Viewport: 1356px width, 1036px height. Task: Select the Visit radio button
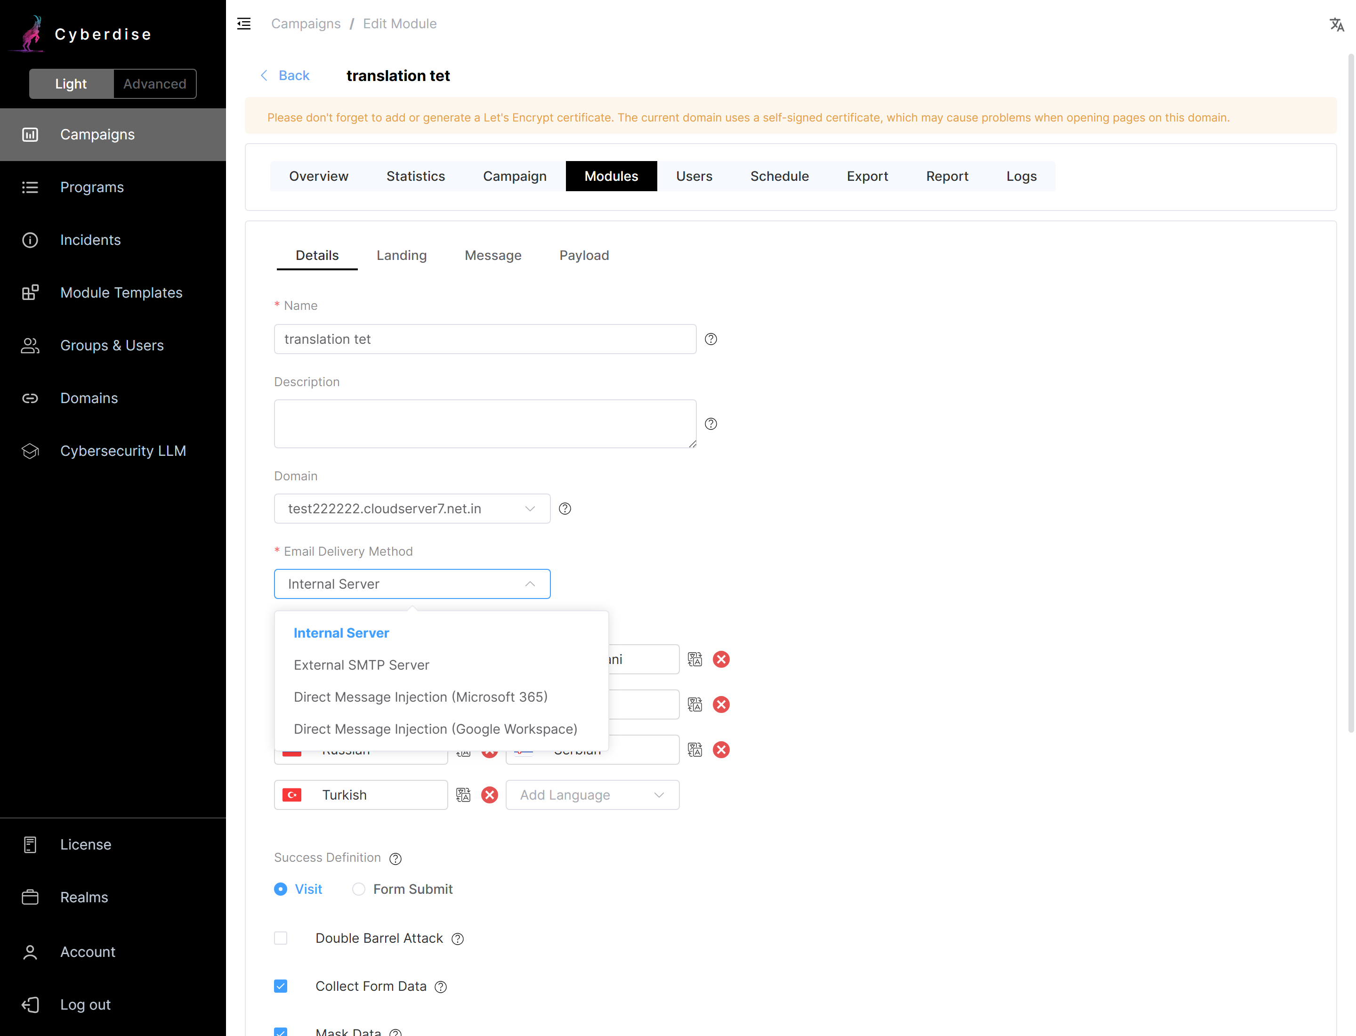point(280,889)
